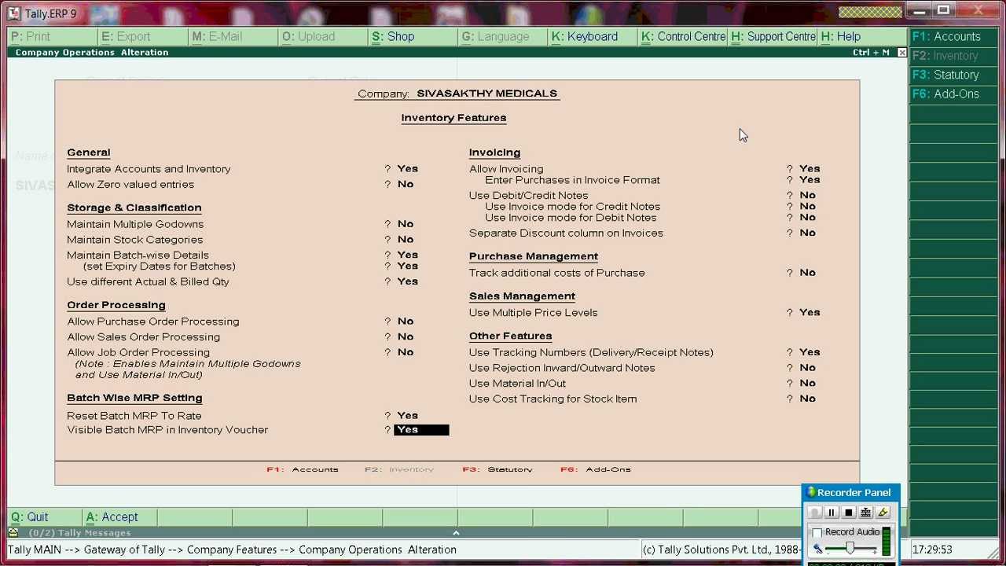
Task: Click the Tally Messages icon in status bar
Action: (13, 532)
